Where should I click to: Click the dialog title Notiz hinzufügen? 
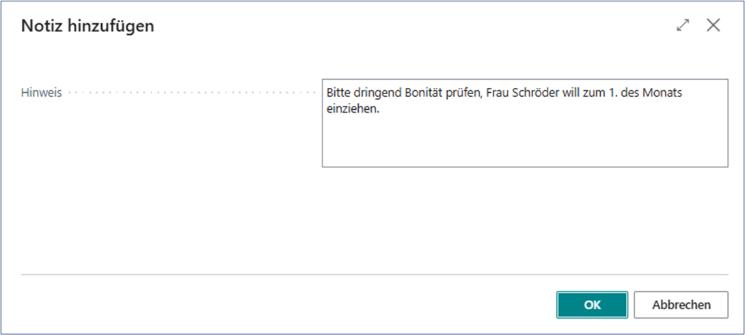point(87,27)
